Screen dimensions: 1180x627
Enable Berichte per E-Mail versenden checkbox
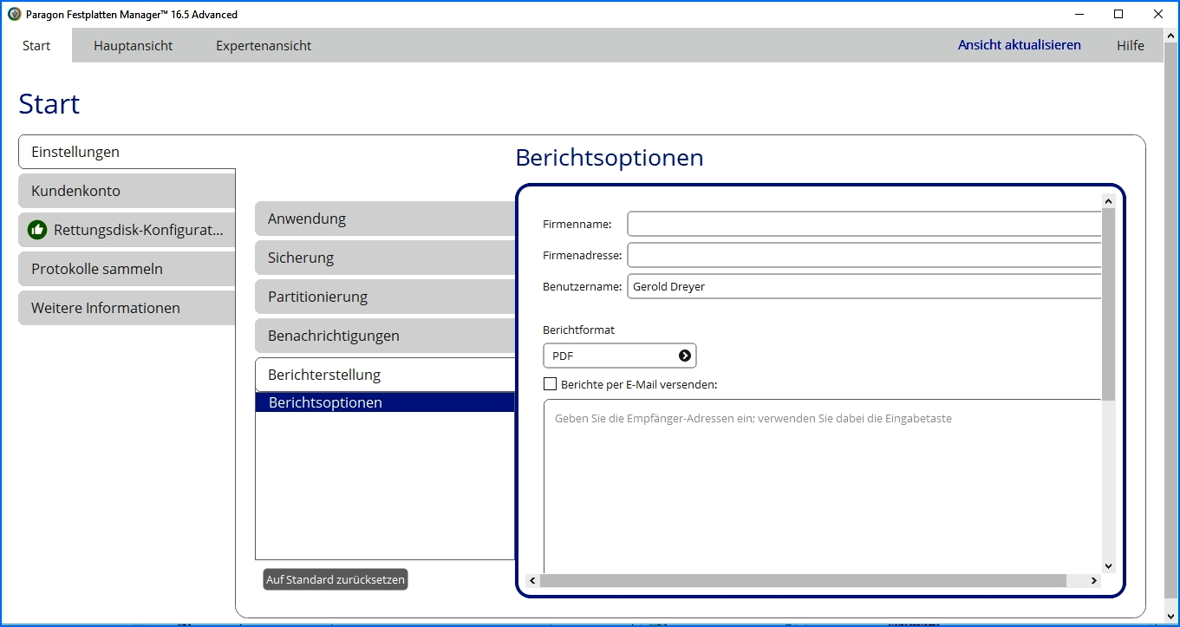click(x=550, y=384)
